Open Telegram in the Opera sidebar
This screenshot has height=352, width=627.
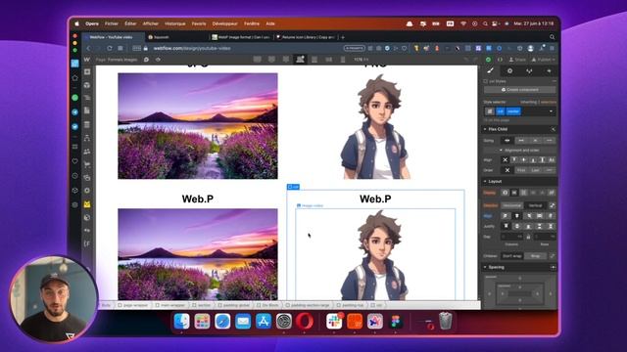pos(74,112)
